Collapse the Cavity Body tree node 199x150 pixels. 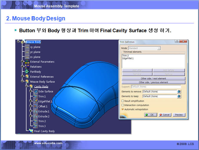tap(27, 87)
